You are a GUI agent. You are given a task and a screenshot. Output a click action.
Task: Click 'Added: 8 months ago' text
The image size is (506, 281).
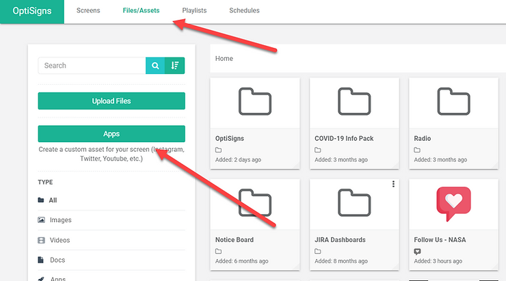[x=341, y=261]
